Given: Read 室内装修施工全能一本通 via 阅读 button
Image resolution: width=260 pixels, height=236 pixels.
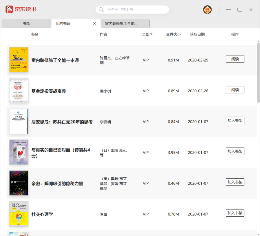Looking at the screenshot, I should pos(235,59).
